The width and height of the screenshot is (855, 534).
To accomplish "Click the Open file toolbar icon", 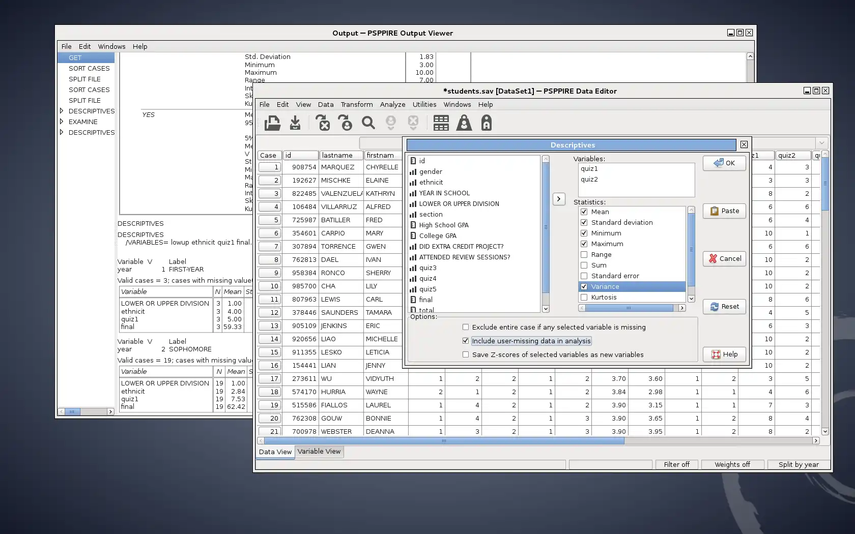I will click(x=272, y=123).
